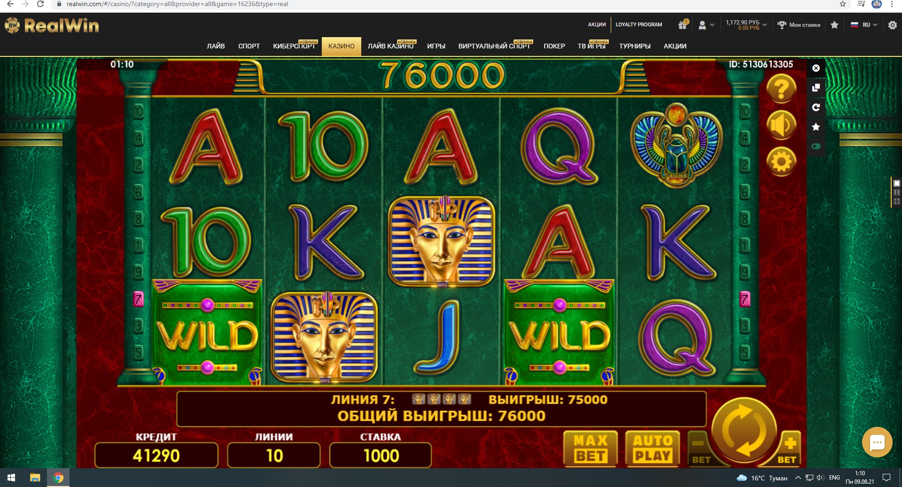Mute the game sound speaker icon
902x487 pixels.
(781, 125)
